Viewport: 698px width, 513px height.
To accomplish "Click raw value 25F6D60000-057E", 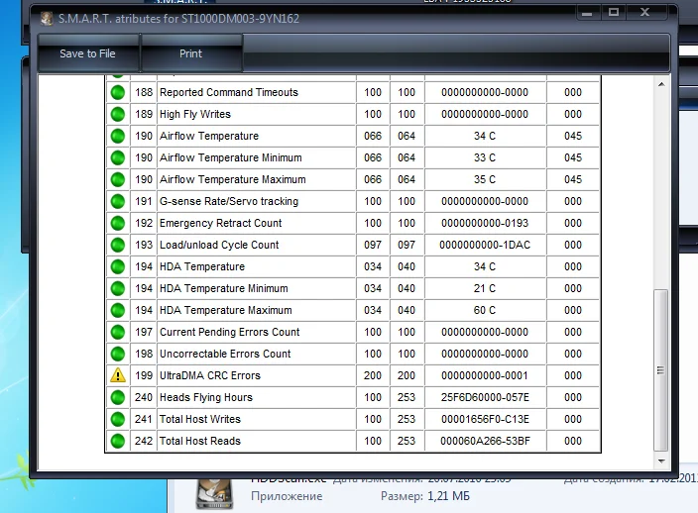I will coord(484,397).
